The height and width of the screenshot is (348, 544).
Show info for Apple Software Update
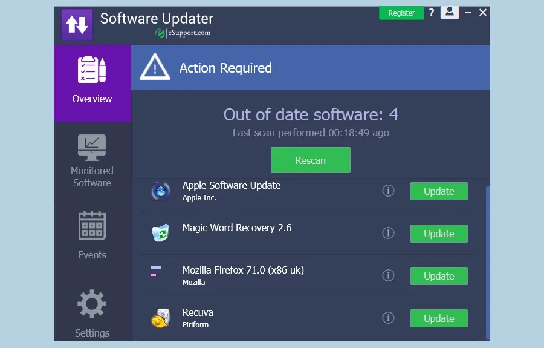(x=388, y=191)
